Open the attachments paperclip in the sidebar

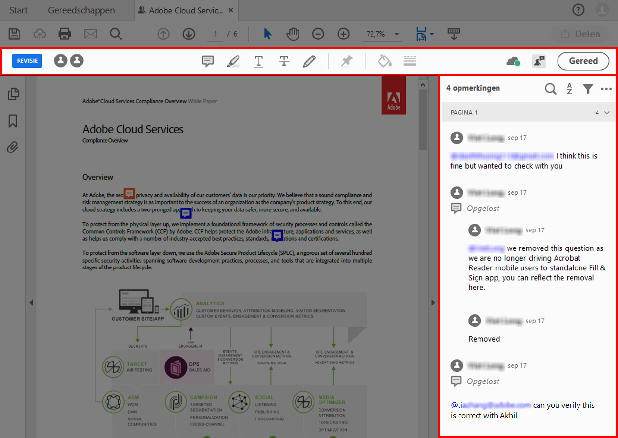coord(13,147)
